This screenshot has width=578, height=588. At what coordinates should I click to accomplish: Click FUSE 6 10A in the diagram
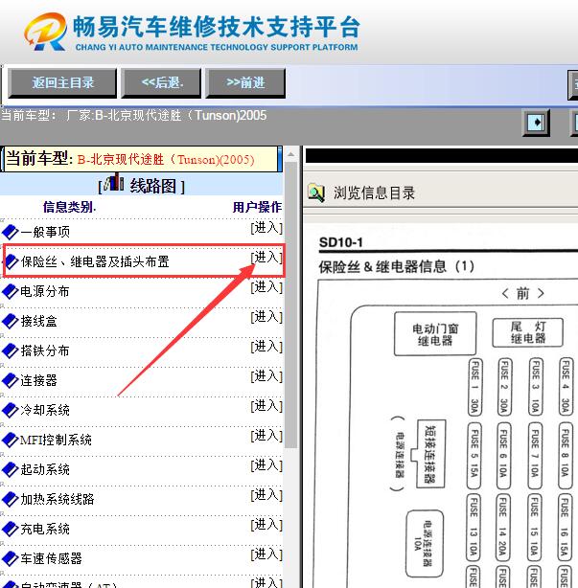[x=503, y=456]
